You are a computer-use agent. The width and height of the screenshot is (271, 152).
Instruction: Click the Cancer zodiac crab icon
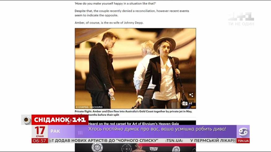[x=243, y=131]
